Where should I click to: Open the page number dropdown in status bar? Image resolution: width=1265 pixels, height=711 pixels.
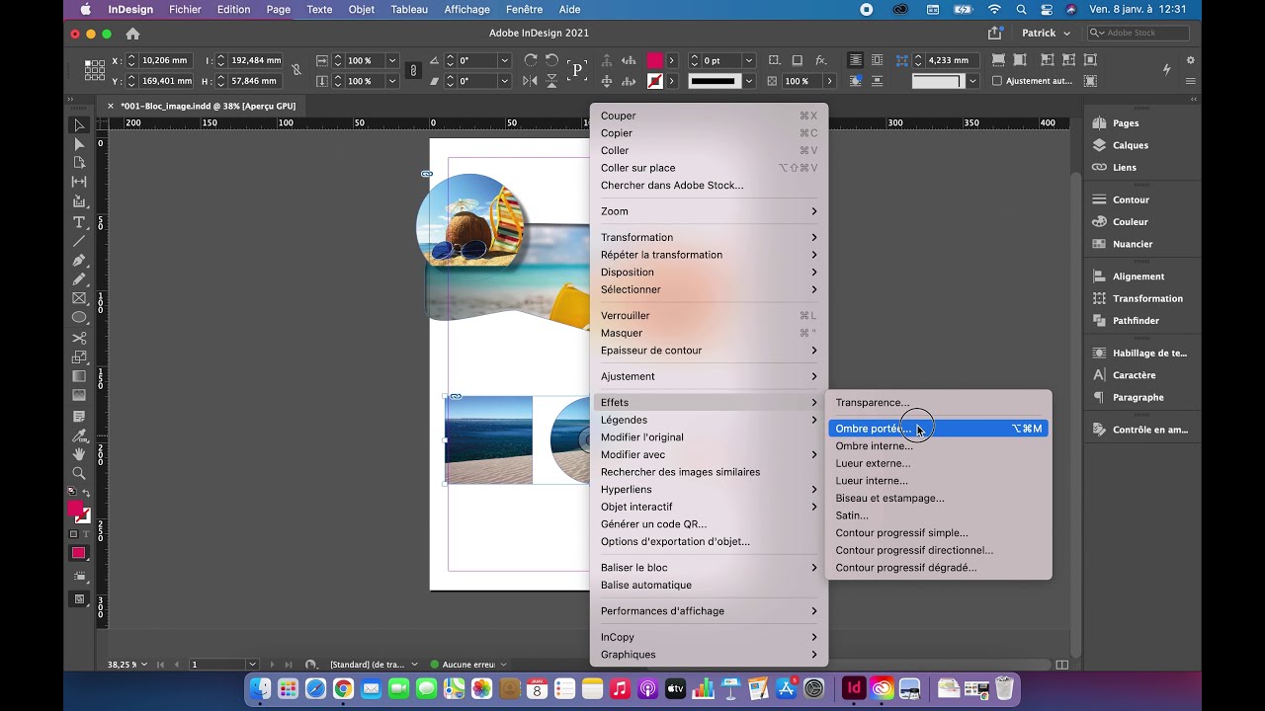pyautogui.click(x=253, y=665)
